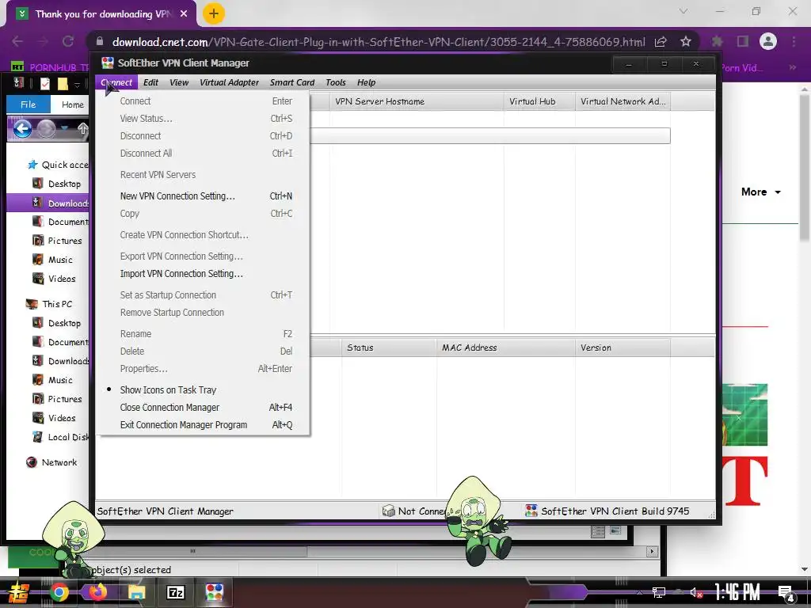Image resolution: width=811 pixels, height=608 pixels.
Task: Switch Explorer to details view icon
Action: (598, 531)
